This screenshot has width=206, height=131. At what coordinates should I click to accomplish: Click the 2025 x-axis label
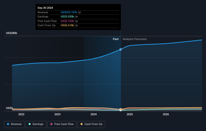tap(130, 114)
